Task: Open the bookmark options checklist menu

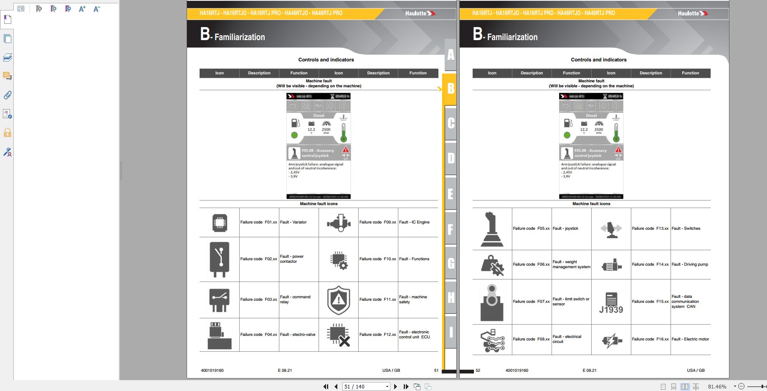Action: tap(21, 9)
